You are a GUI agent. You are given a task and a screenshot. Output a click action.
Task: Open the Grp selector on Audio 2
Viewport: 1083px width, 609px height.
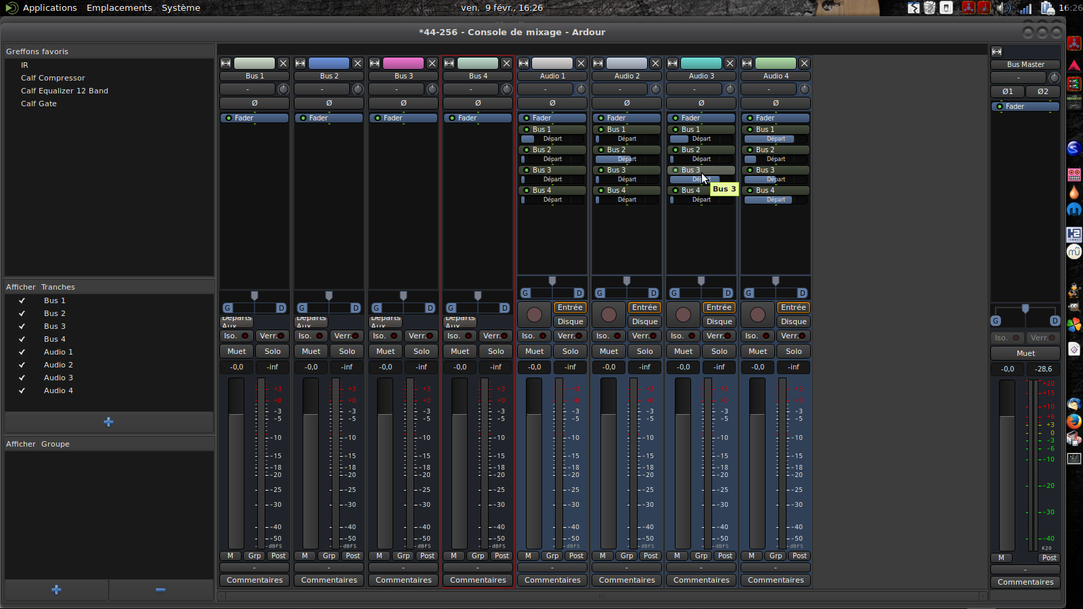(x=627, y=556)
